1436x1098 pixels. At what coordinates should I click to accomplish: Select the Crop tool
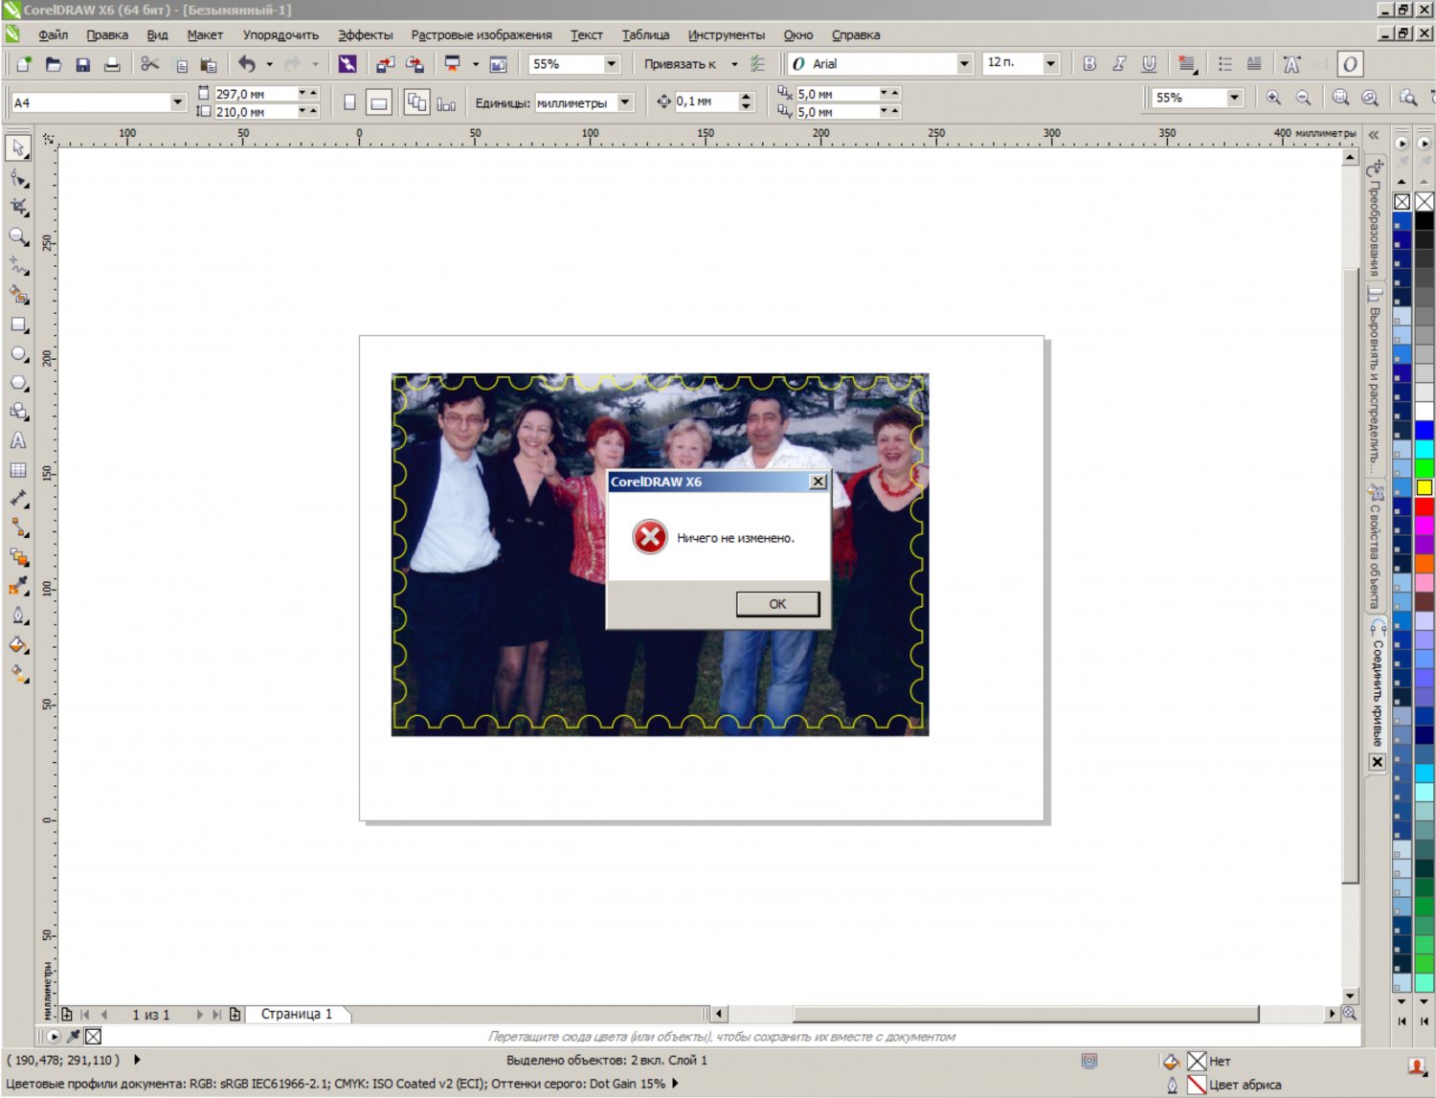18,207
